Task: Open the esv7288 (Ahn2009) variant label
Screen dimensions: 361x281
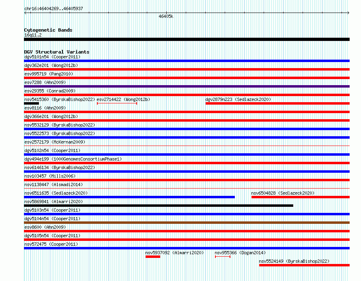Action: pos(45,82)
